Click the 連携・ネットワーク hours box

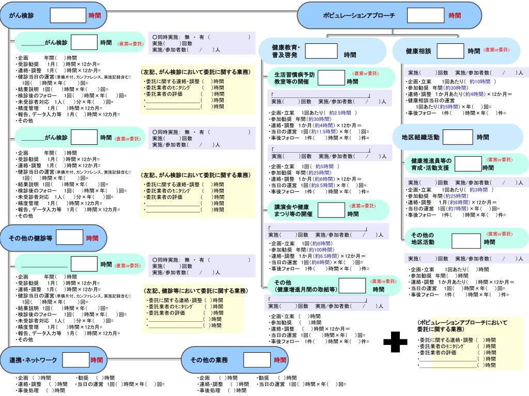(76, 359)
